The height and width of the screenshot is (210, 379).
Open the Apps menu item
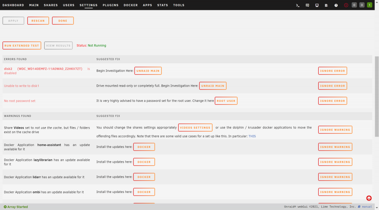[x=147, y=5]
